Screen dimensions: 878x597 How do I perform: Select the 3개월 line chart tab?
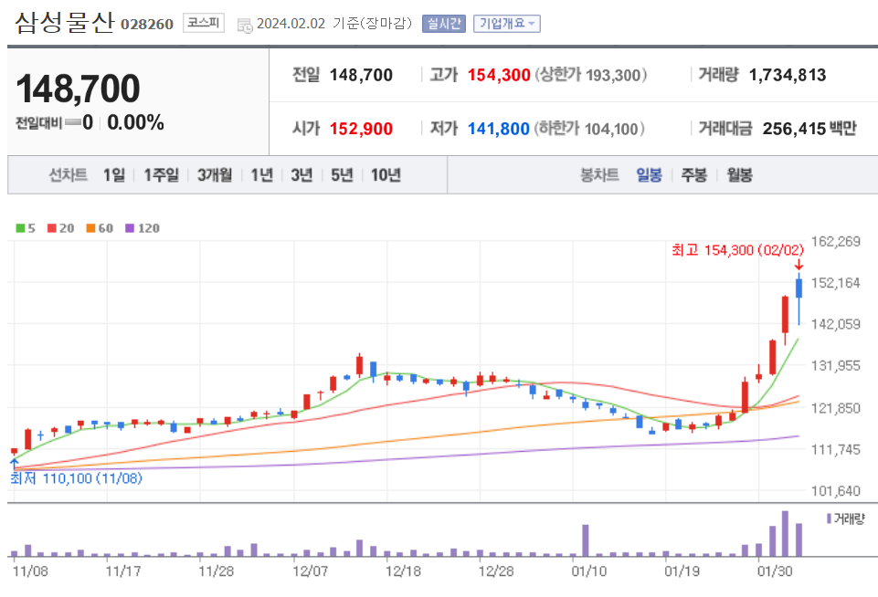click(x=215, y=175)
